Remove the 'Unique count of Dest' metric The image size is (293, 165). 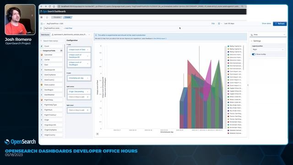click(x=88, y=49)
